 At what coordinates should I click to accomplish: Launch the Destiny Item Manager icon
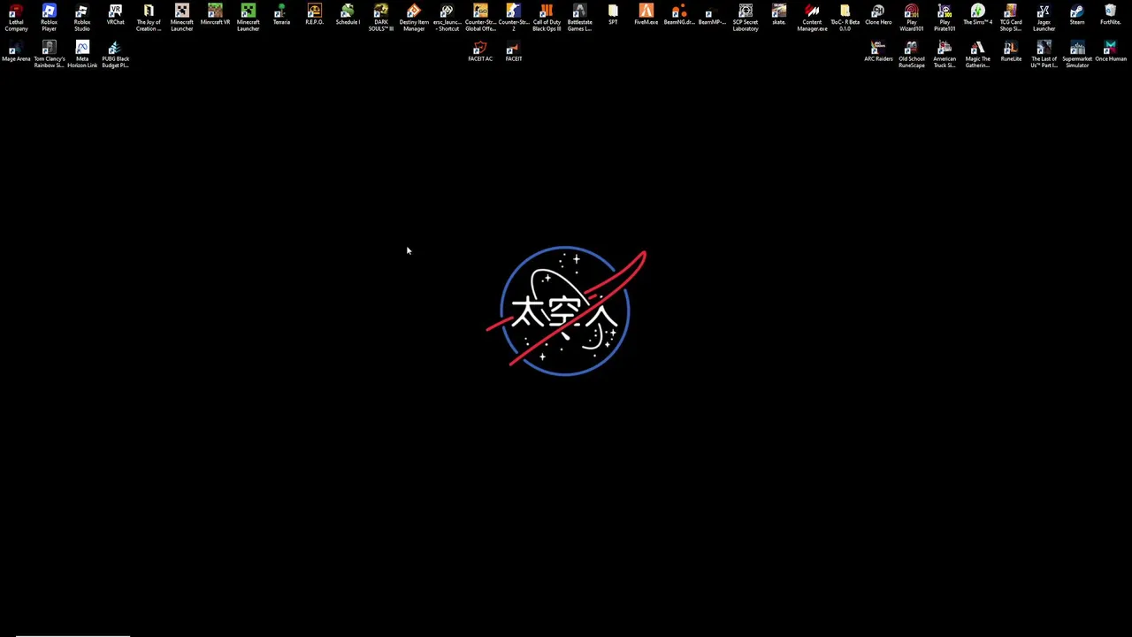click(x=414, y=18)
